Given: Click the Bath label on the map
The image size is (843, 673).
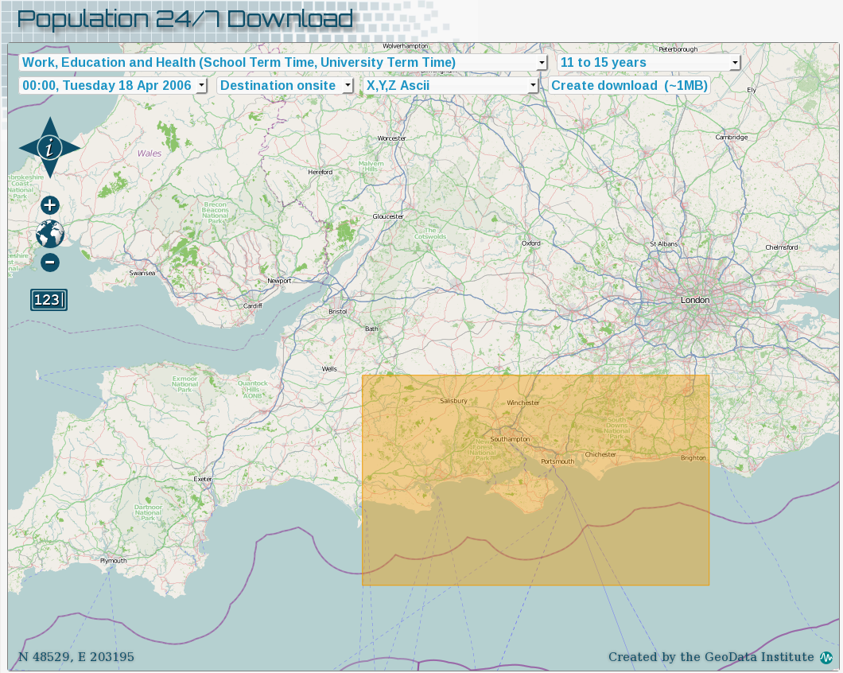Looking at the screenshot, I should (x=371, y=329).
